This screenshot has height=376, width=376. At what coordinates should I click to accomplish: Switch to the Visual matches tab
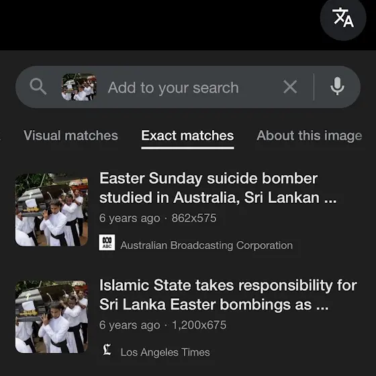[70, 136]
